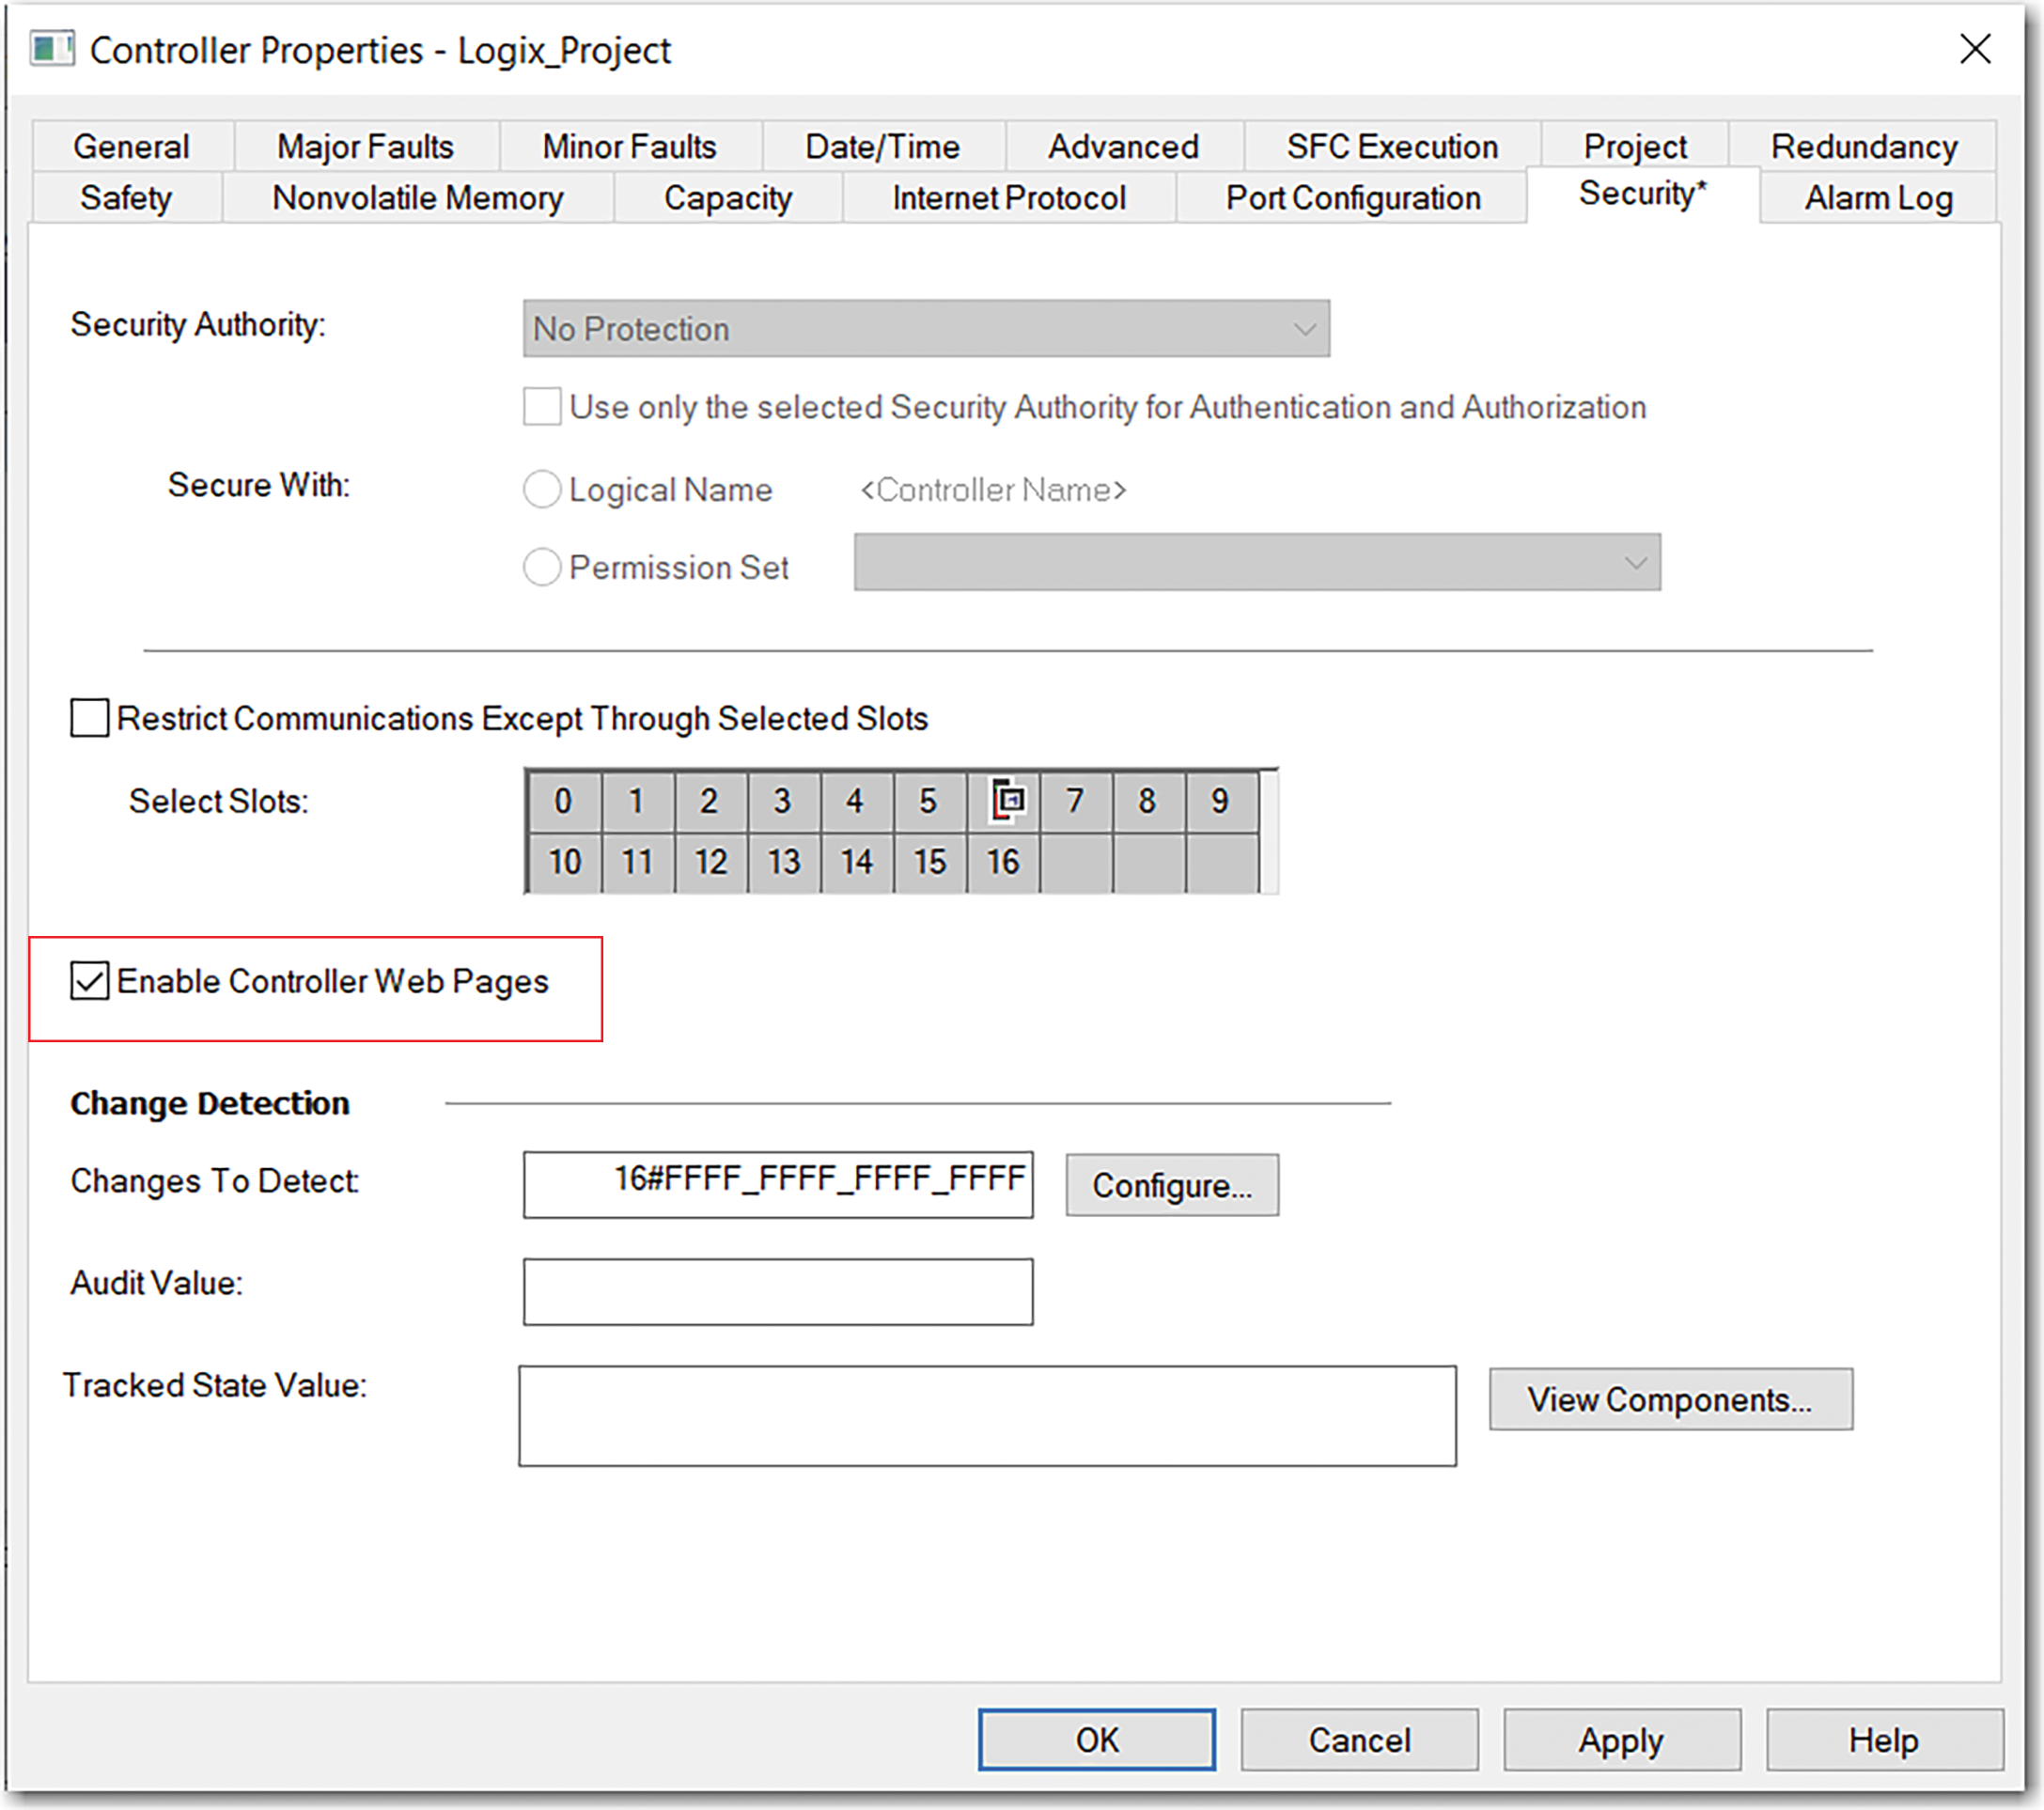Screen dimensions: 2044x1810
Task: Click the Configure button for Changes To Detect
Action: pyautogui.click(x=1172, y=1185)
